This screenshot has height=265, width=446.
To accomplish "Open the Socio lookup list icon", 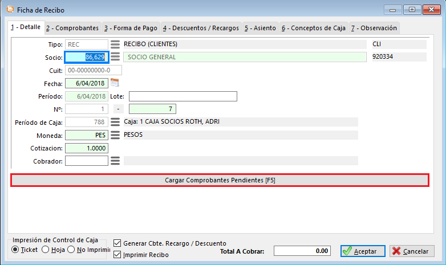I will tap(115, 57).
